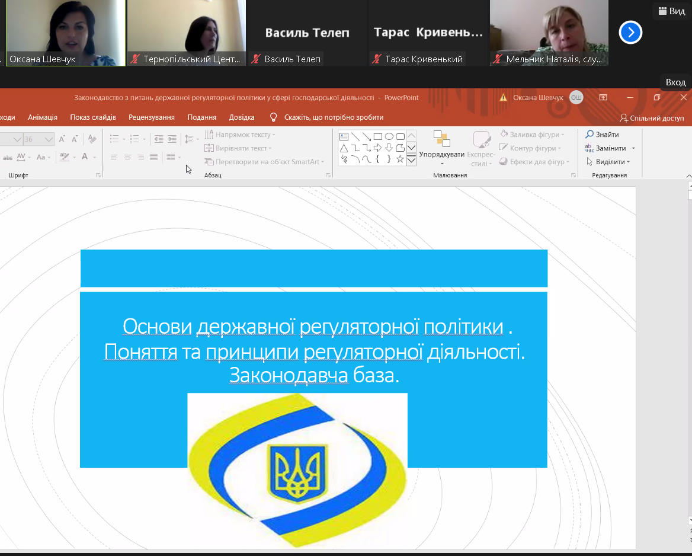
Task: Switch to the Рецензування tab
Action: coord(152,117)
